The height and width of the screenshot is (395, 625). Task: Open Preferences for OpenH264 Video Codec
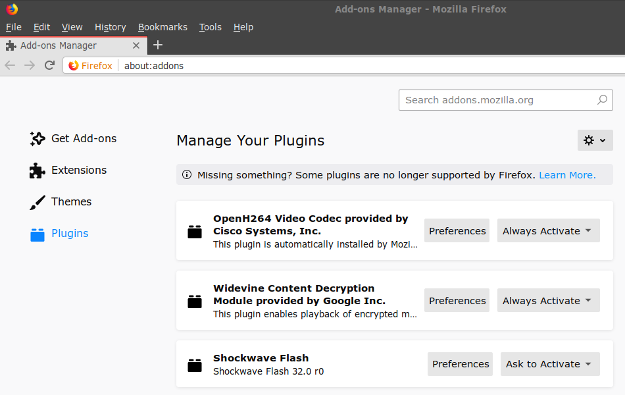tap(457, 230)
